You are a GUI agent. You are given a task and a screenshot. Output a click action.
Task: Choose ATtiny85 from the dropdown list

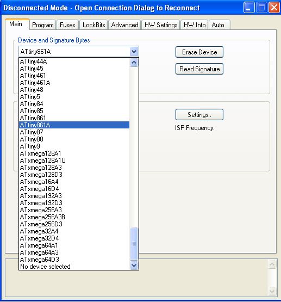click(74, 111)
